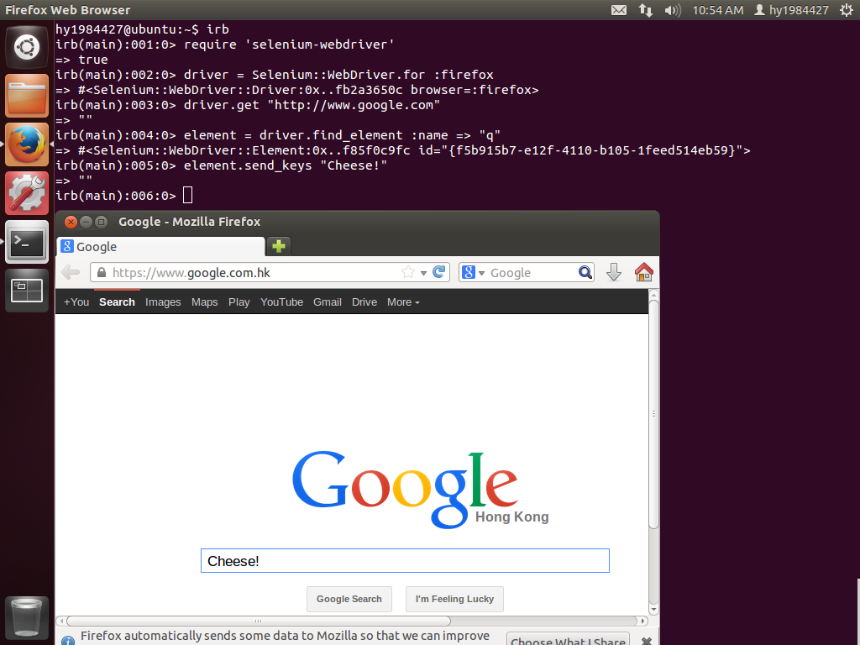Image resolution: width=860 pixels, height=645 pixels.
Task: Click the horizontal scrollbar left arrow
Action: pyautogui.click(x=61, y=621)
